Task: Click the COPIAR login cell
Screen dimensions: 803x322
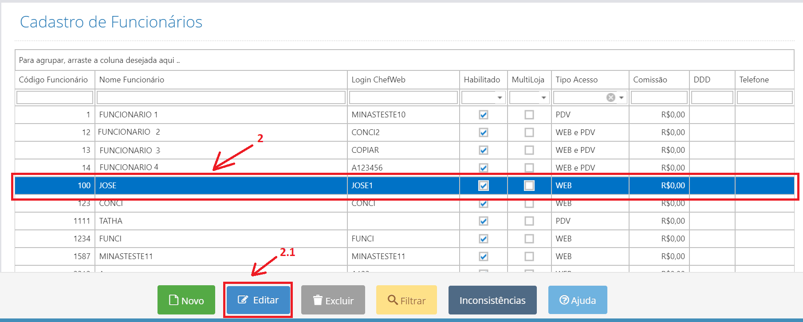Action: click(403, 150)
